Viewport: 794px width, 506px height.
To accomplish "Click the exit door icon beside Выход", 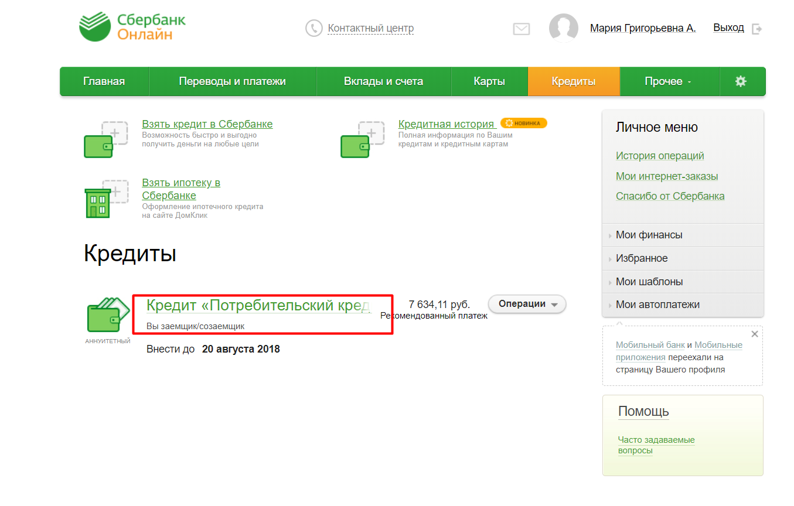I will [756, 29].
